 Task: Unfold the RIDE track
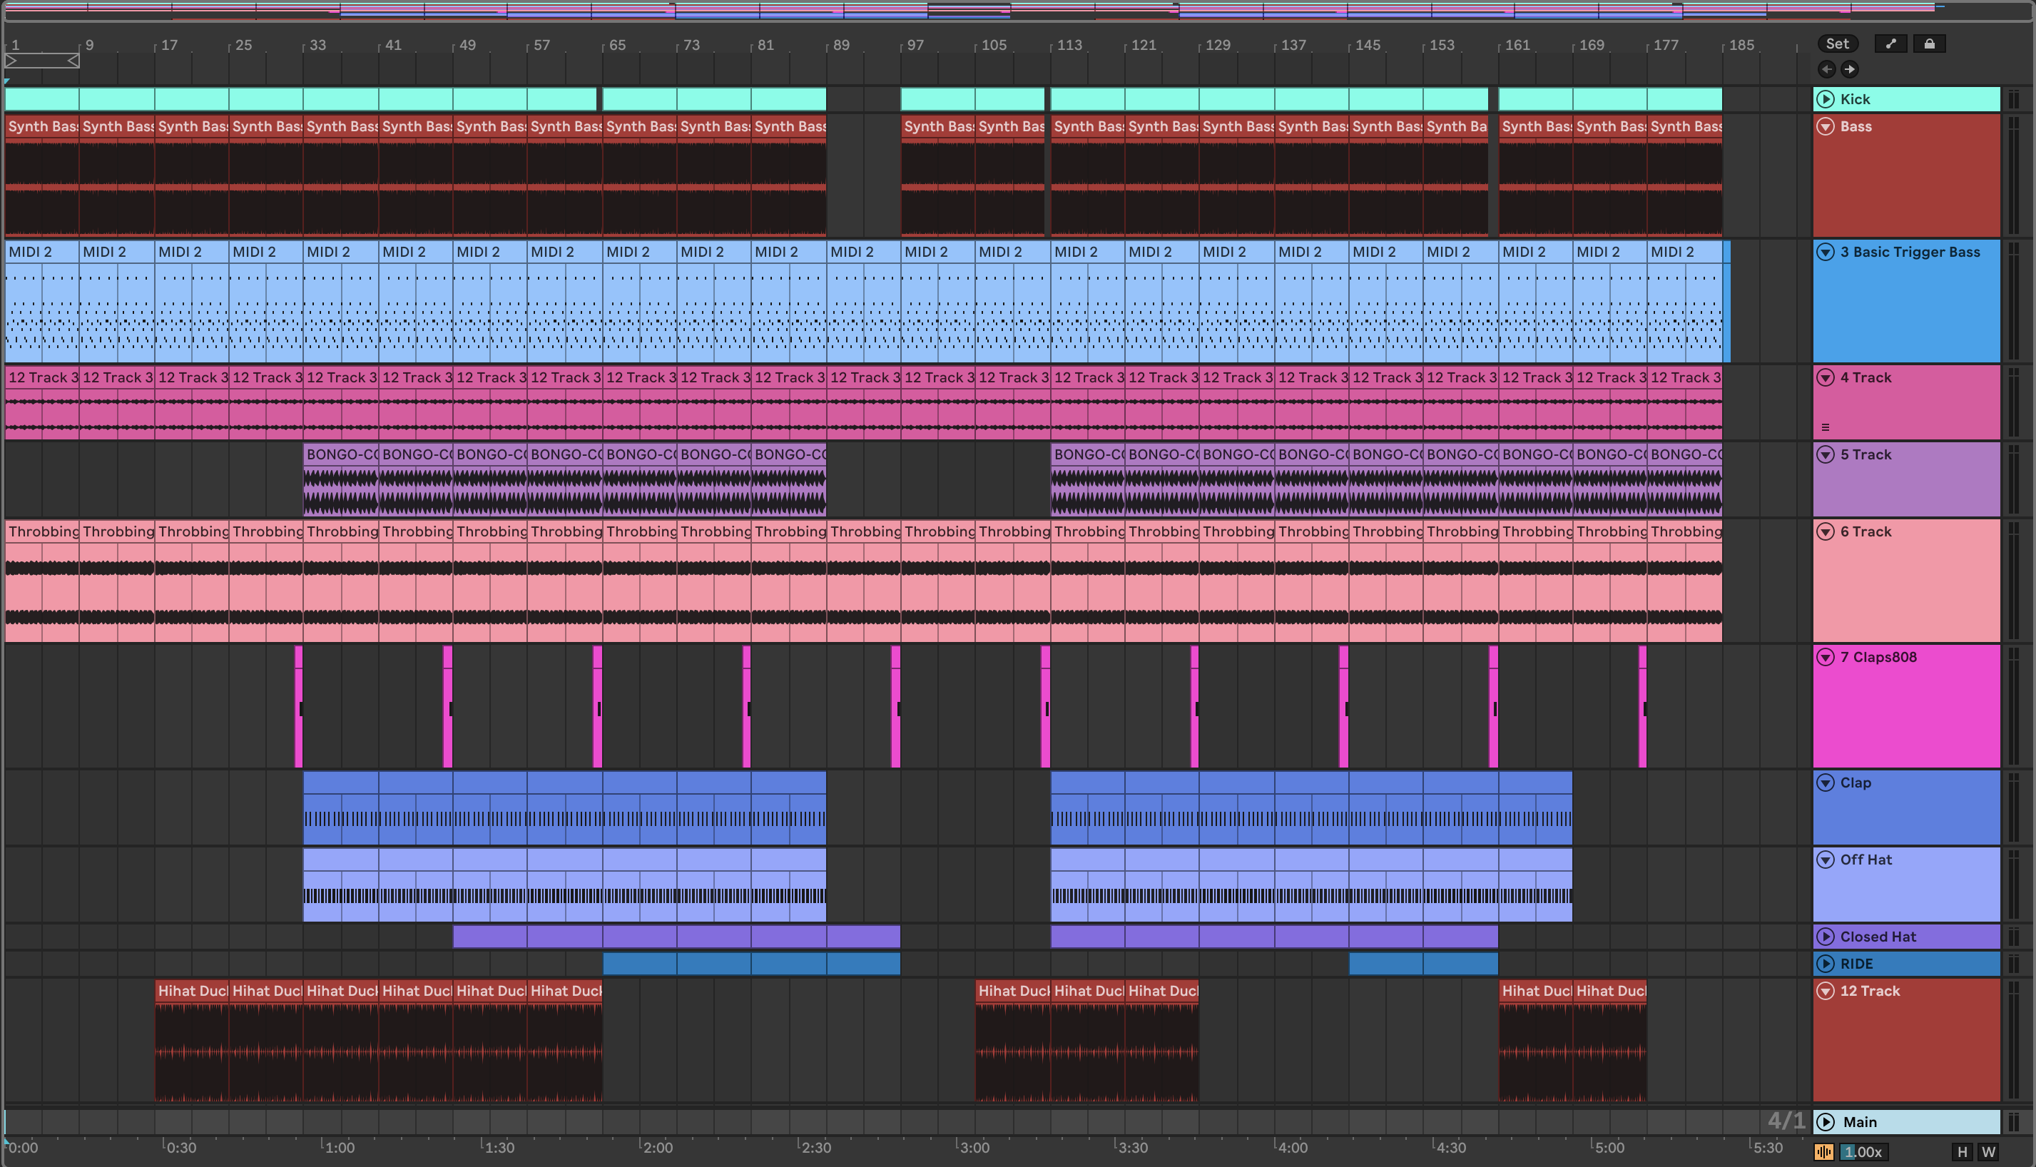1825,964
